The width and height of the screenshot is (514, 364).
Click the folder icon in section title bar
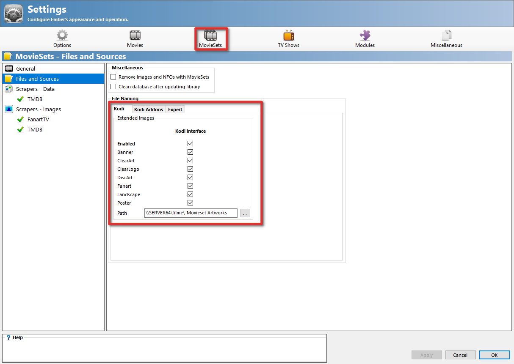coord(8,56)
